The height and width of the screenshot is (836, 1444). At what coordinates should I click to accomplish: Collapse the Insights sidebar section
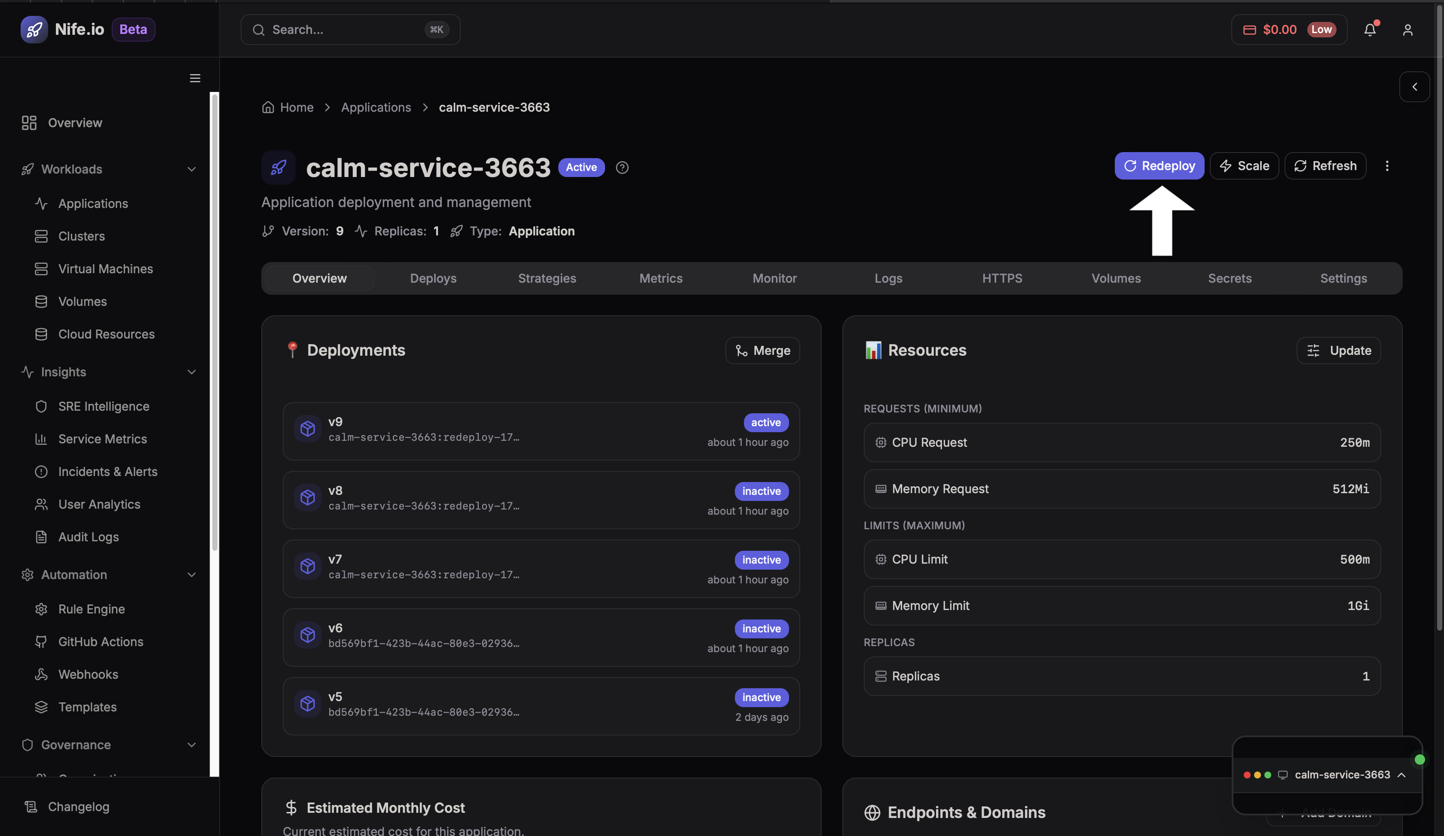pyautogui.click(x=191, y=372)
